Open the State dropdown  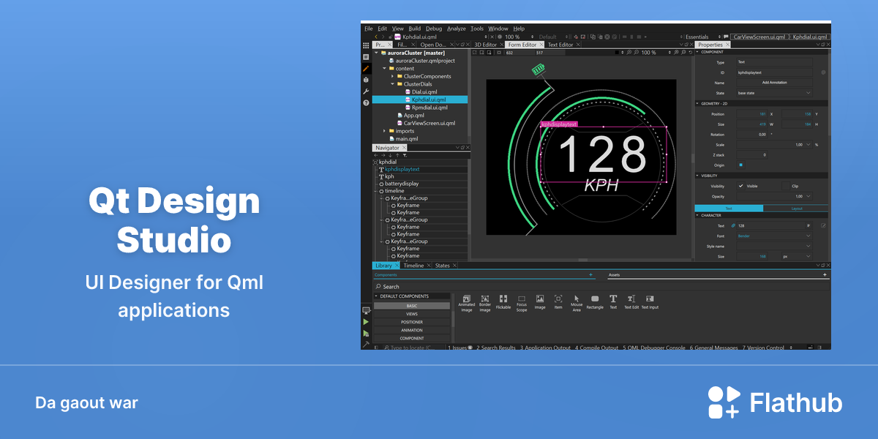click(x=774, y=93)
